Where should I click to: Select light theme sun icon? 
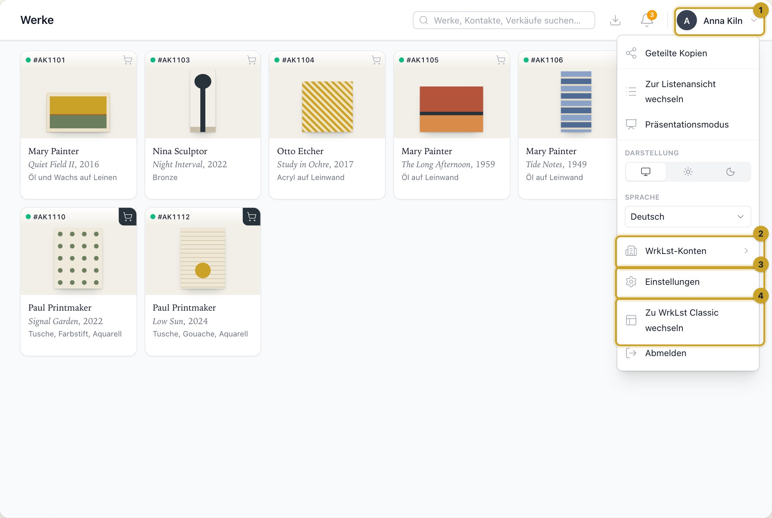pyautogui.click(x=688, y=172)
